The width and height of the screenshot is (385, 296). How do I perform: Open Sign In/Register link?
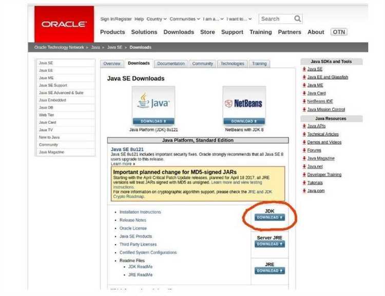click(x=116, y=19)
